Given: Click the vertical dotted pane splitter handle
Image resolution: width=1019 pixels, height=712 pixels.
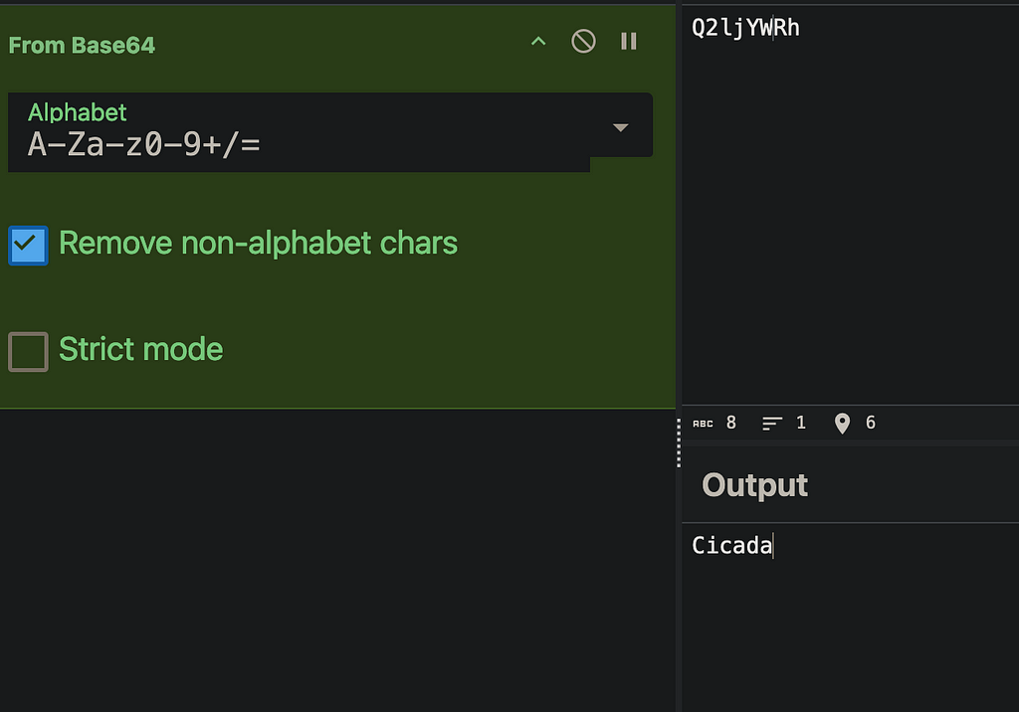Looking at the screenshot, I should point(679,444).
